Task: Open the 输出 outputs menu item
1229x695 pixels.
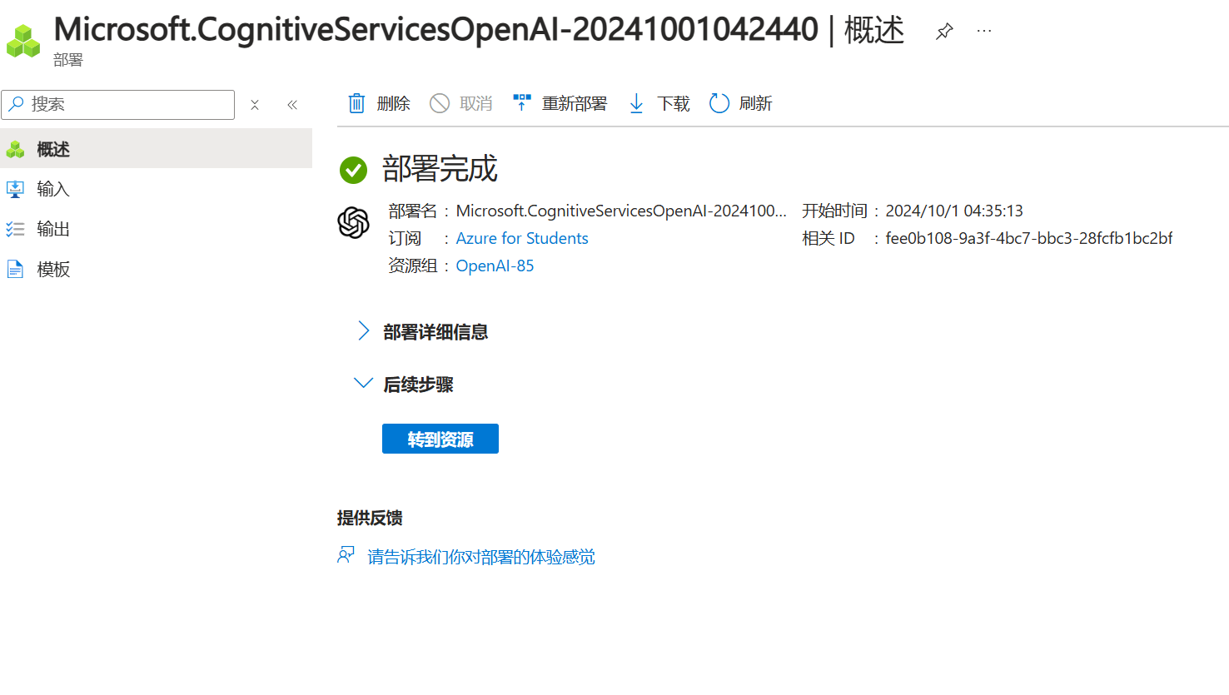Action: (157, 229)
